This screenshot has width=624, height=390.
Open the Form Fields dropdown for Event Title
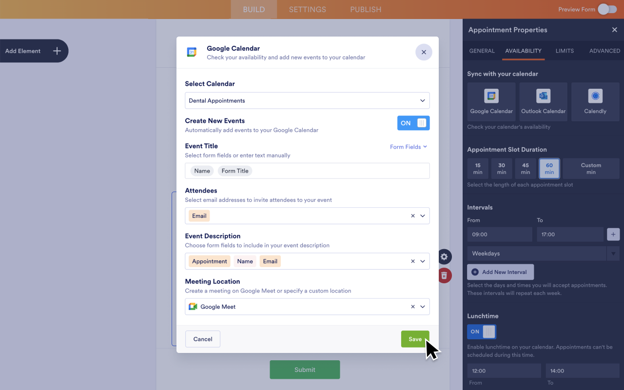[409, 147]
